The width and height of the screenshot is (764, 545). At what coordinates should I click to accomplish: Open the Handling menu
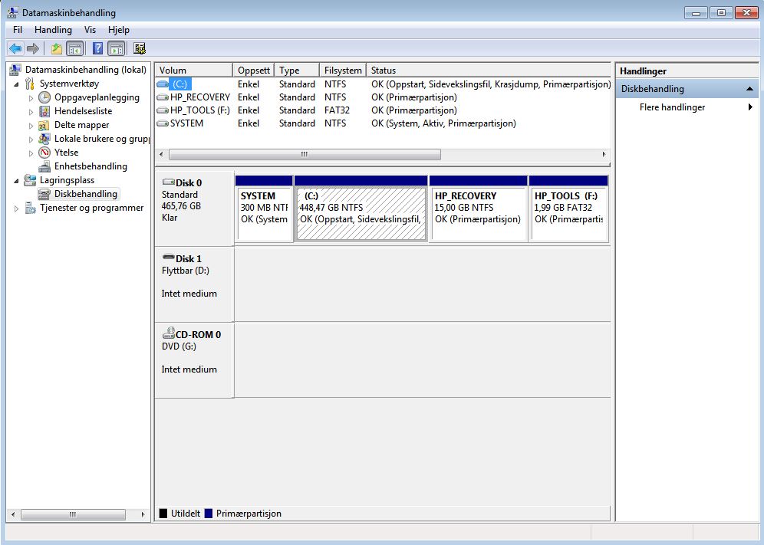53,30
